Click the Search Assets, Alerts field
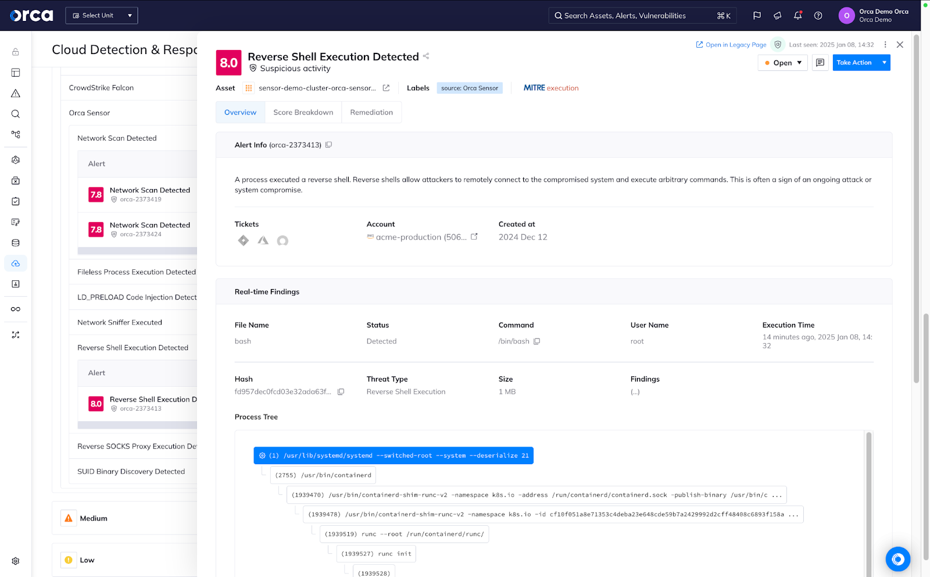The width and height of the screenshot is (930, 577). 634,16
